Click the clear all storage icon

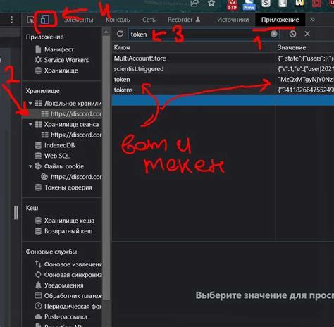click(292, 34)
